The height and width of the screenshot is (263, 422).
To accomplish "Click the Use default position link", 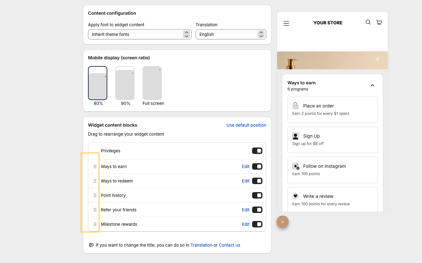I will coord(246,125).
